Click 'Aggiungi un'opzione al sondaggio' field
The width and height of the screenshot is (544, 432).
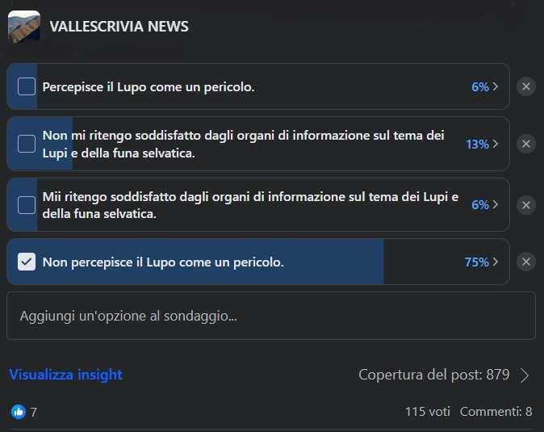click(271, 316)
